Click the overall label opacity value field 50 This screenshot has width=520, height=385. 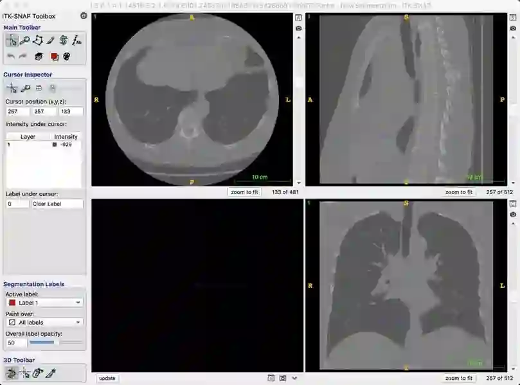(x=16, y=343)
